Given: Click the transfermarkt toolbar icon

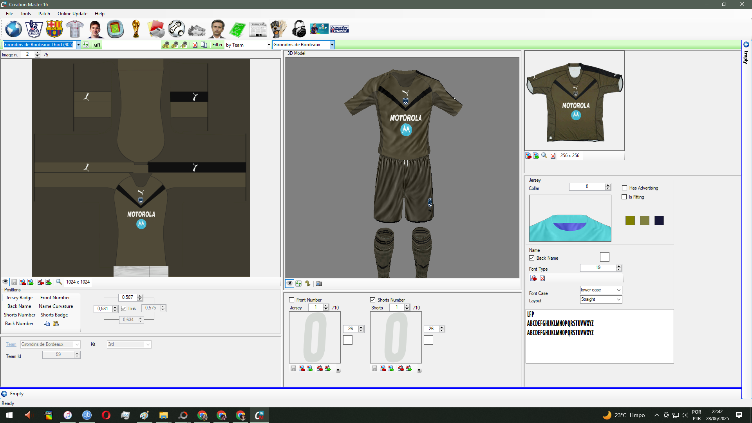Looking at the screenshot, I should click(x=340, y=29).
